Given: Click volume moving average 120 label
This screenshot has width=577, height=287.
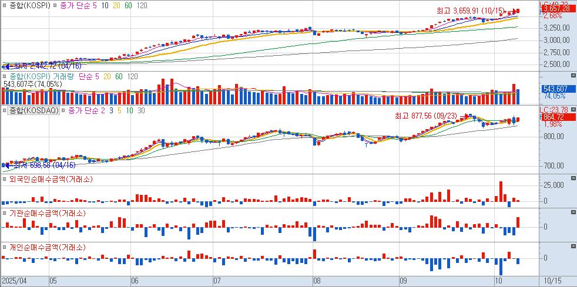Looking at the screenshot, I should click(132, 76).
